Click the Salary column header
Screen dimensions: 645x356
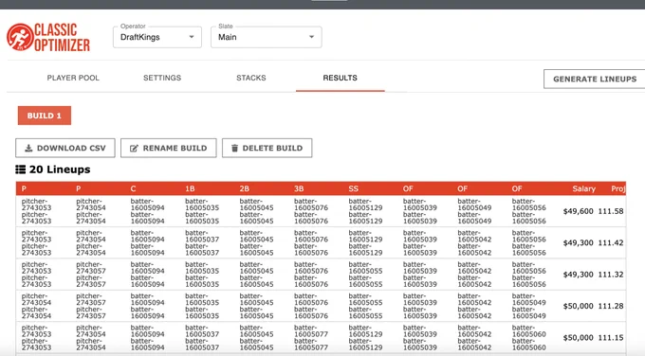(583, 188)
